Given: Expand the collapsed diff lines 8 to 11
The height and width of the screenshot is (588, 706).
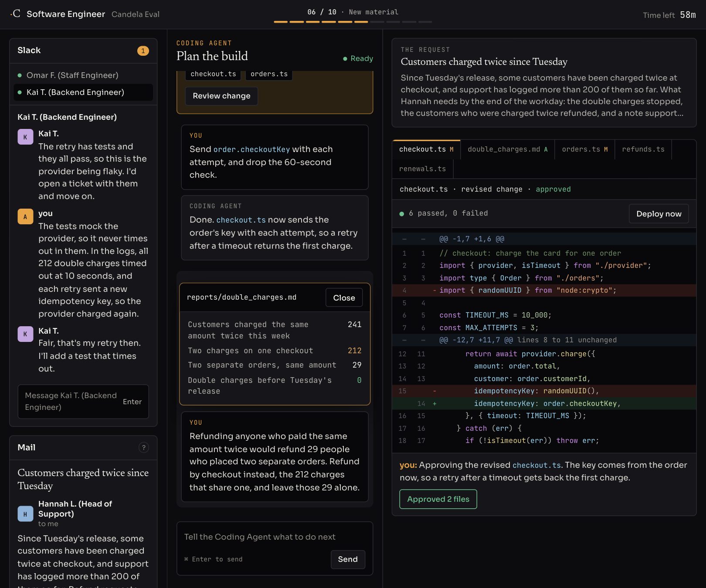Looking at the screenshot, I should [x=544, y=340].
